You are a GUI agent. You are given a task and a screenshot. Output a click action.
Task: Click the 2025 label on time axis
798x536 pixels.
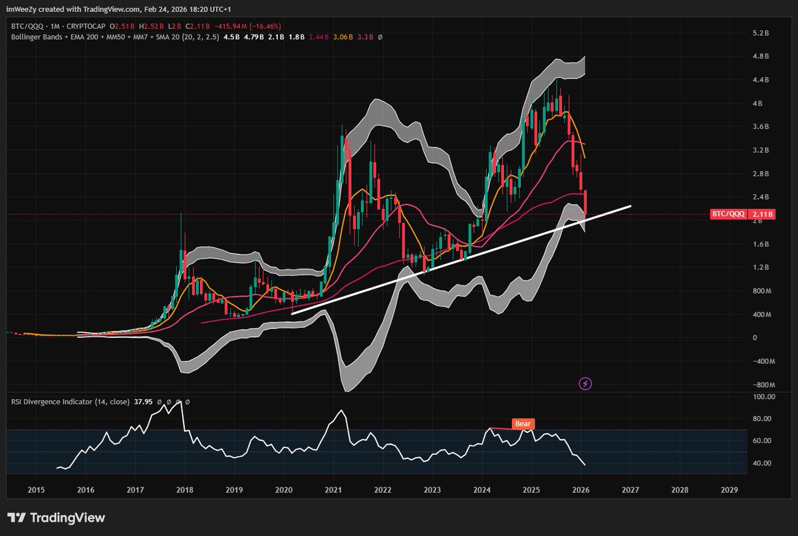532,489
